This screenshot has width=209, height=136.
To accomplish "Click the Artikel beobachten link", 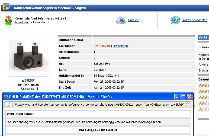I will coord(195,20).
